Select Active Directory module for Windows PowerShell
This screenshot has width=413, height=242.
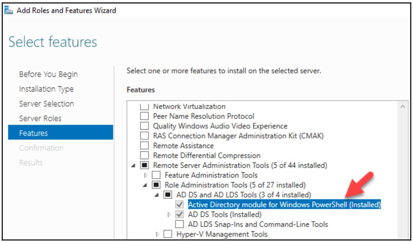[x=284, y=205]
